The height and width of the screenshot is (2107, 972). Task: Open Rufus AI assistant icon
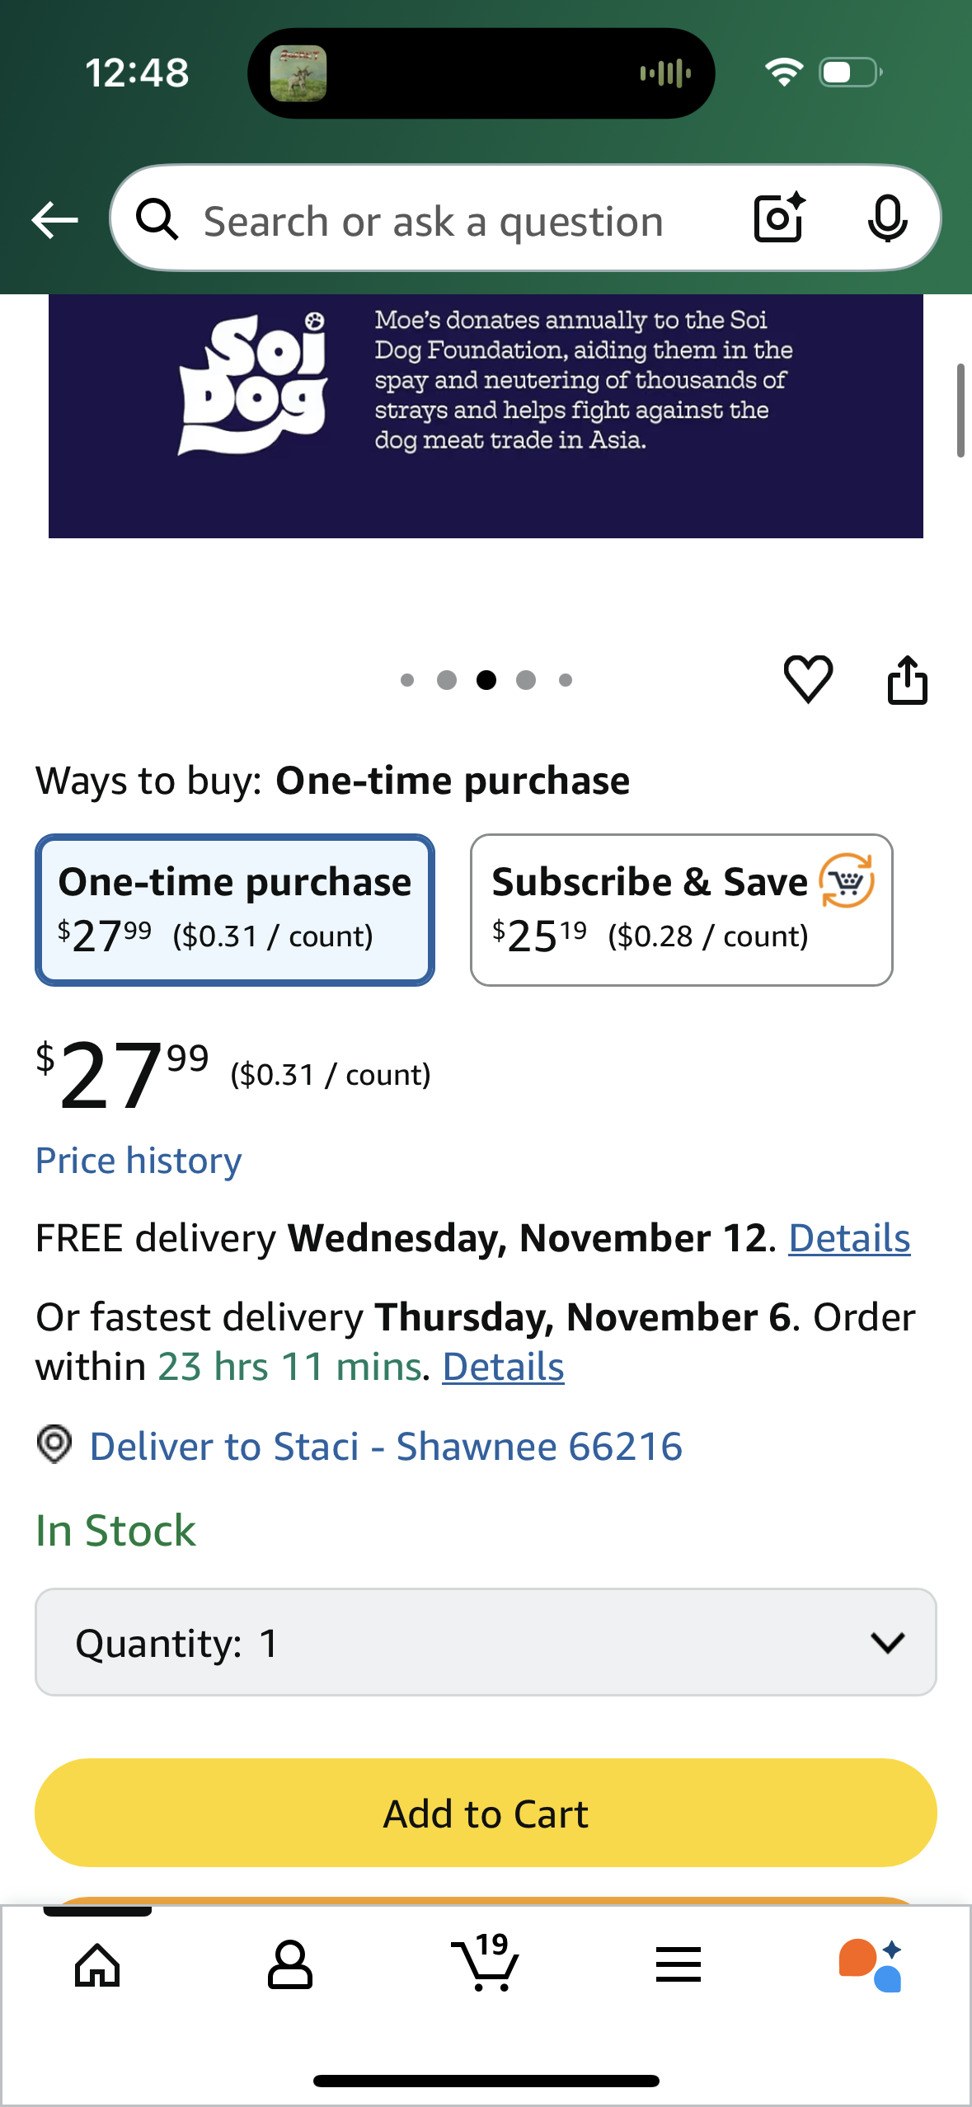871,1966
